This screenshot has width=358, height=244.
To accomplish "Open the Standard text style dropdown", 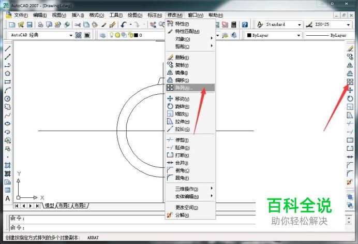I will [x=300, y=24].
